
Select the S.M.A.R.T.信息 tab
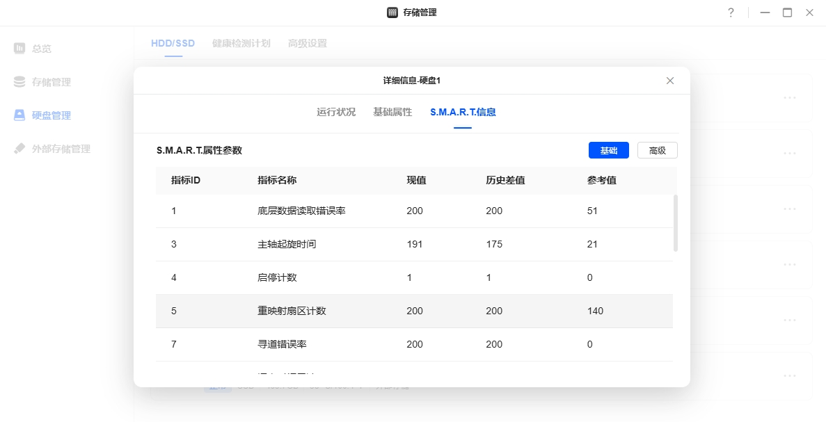463,112
